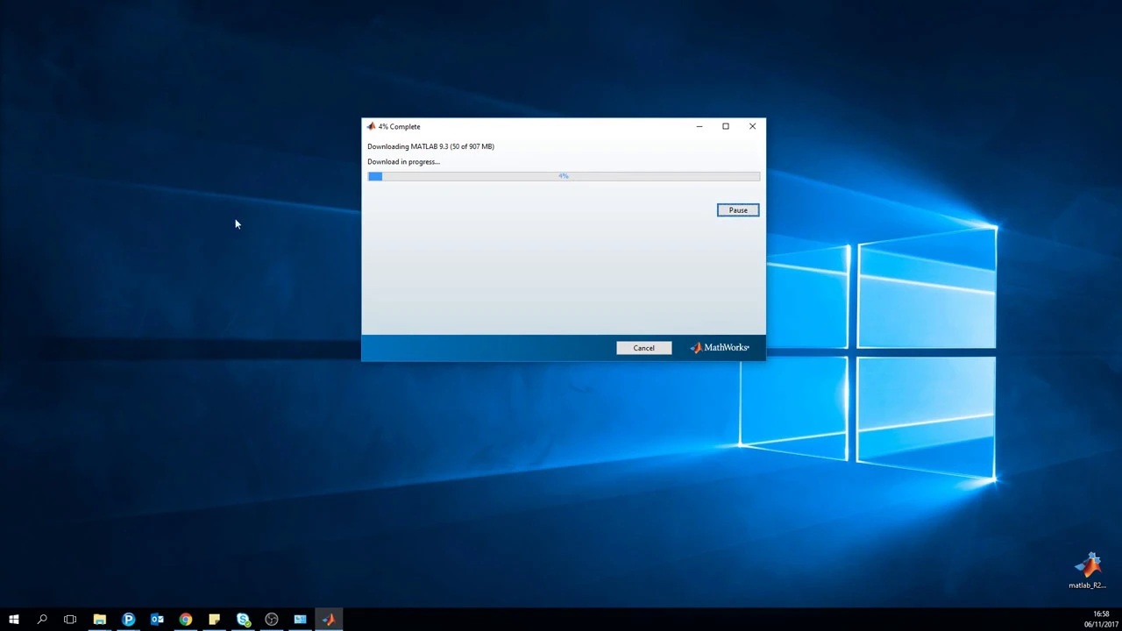Screen dimensions: 1122x631
Task: Click the taskbar clock and date
Action: click(x=1101, y=620)
